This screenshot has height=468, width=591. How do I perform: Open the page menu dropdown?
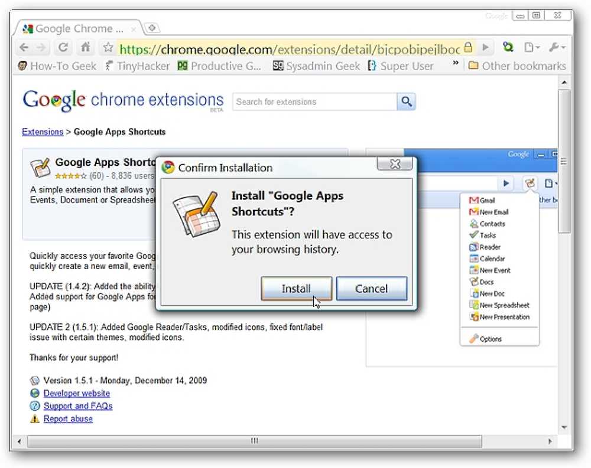coord(532,47)
